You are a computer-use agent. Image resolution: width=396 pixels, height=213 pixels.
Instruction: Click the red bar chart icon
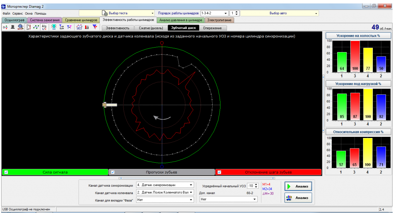click(87, 27)
